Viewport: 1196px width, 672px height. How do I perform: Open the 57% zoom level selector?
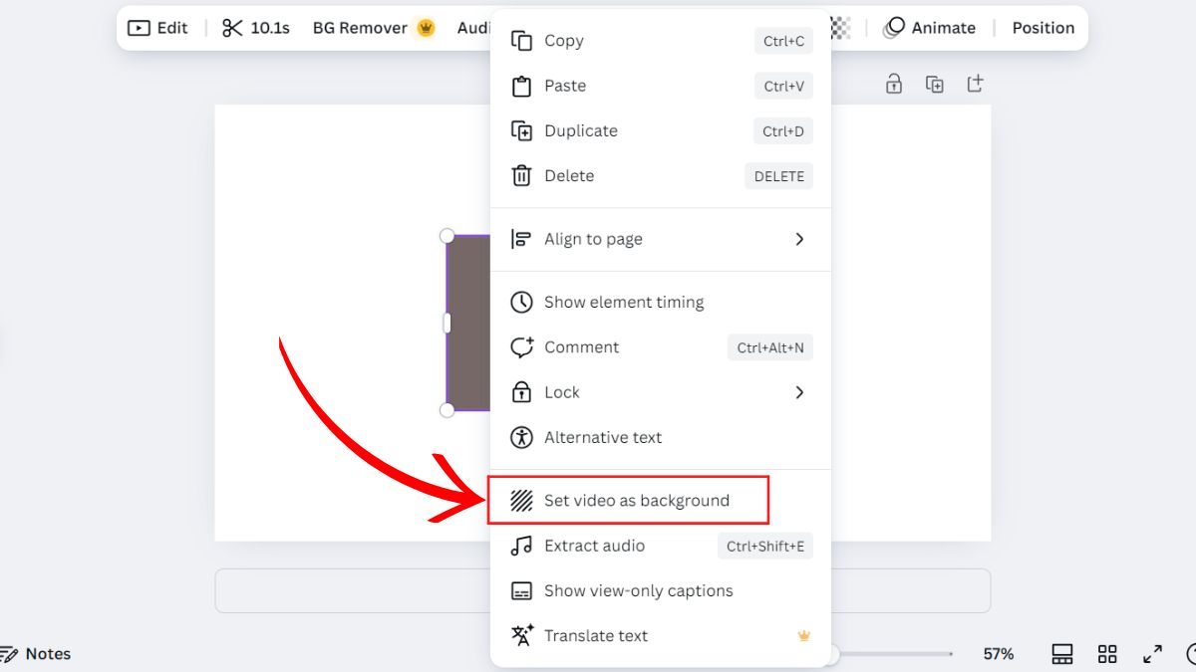[x=998, y=654]
